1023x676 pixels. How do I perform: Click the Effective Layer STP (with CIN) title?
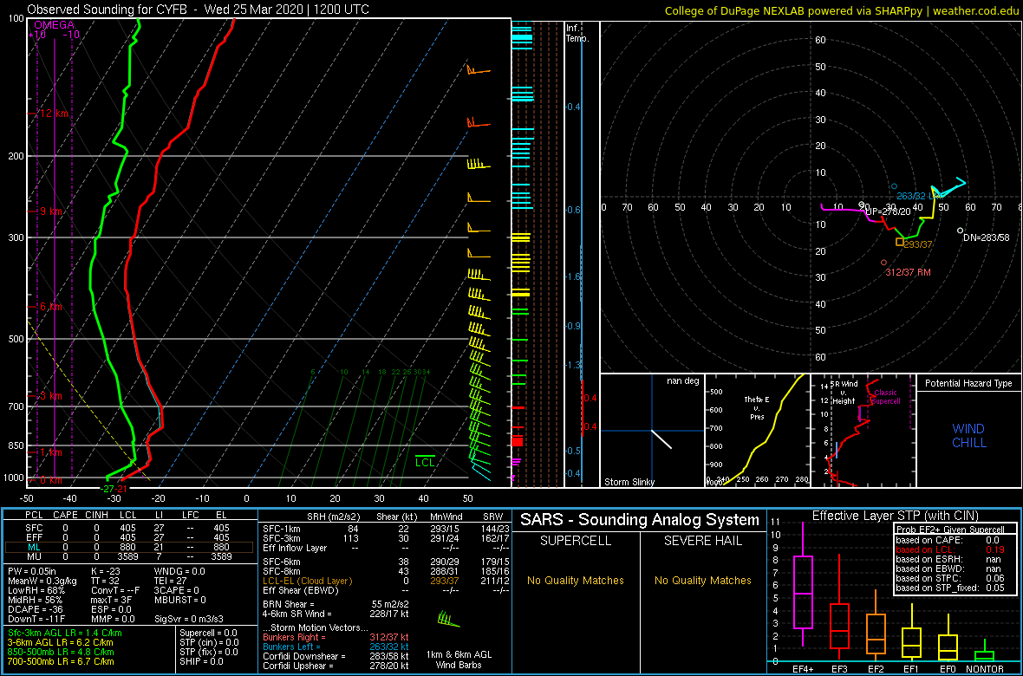(x=895, y=516)
